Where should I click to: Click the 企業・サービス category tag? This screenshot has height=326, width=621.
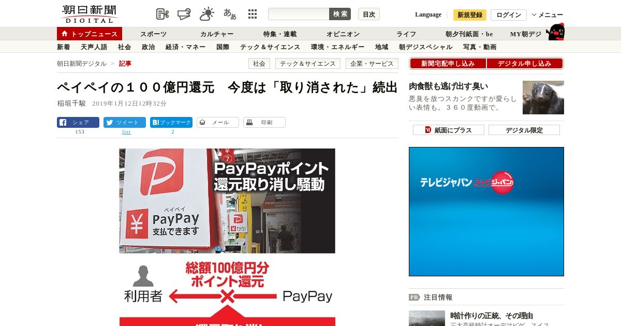[x=372, y=64]
